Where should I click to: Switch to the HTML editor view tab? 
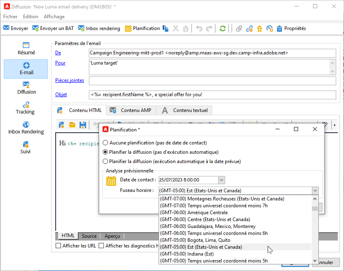pos(68,236)
